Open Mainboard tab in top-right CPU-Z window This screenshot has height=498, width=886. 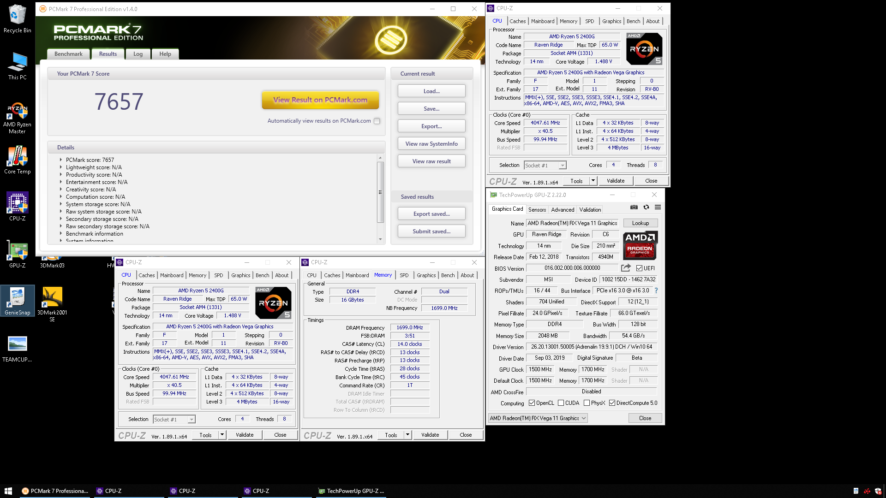coord(543,21)
